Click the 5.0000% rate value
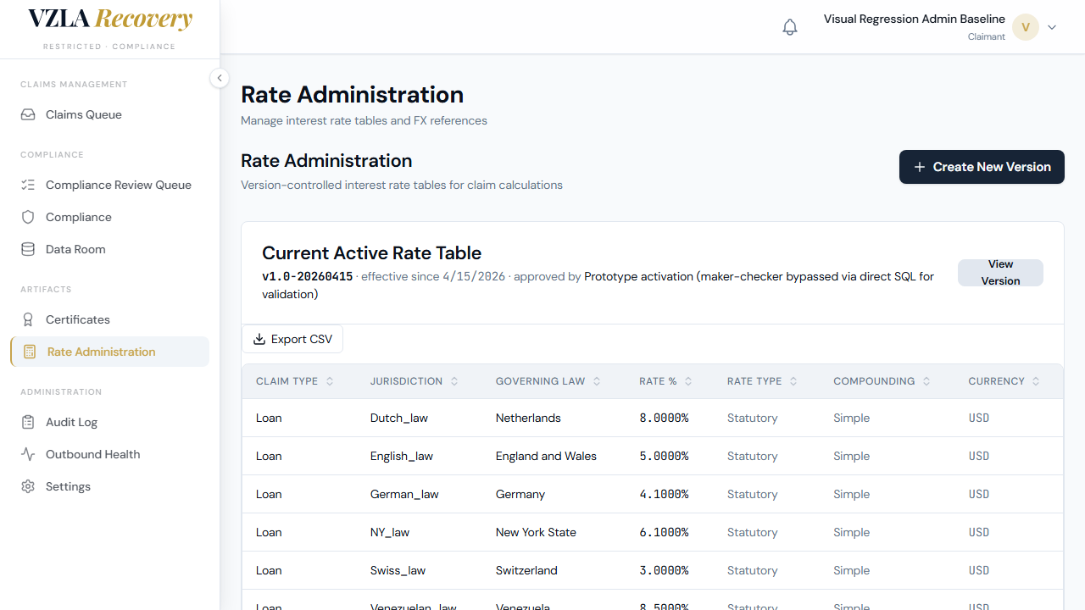 (664, 456)
